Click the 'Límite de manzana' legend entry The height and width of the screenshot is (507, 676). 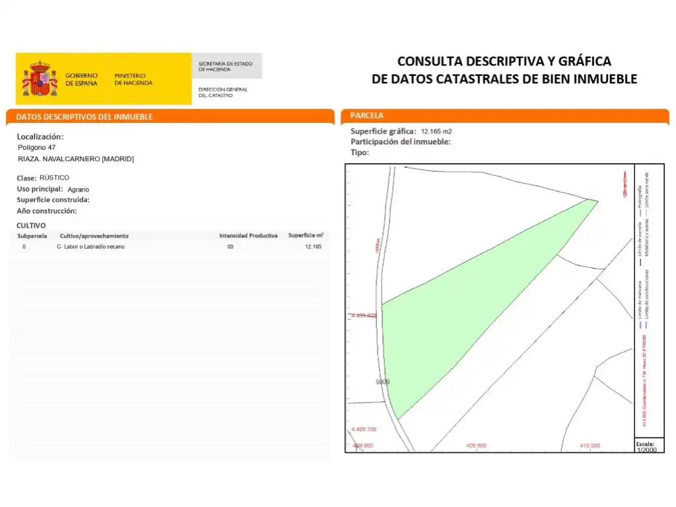click(x=640, y=304)
